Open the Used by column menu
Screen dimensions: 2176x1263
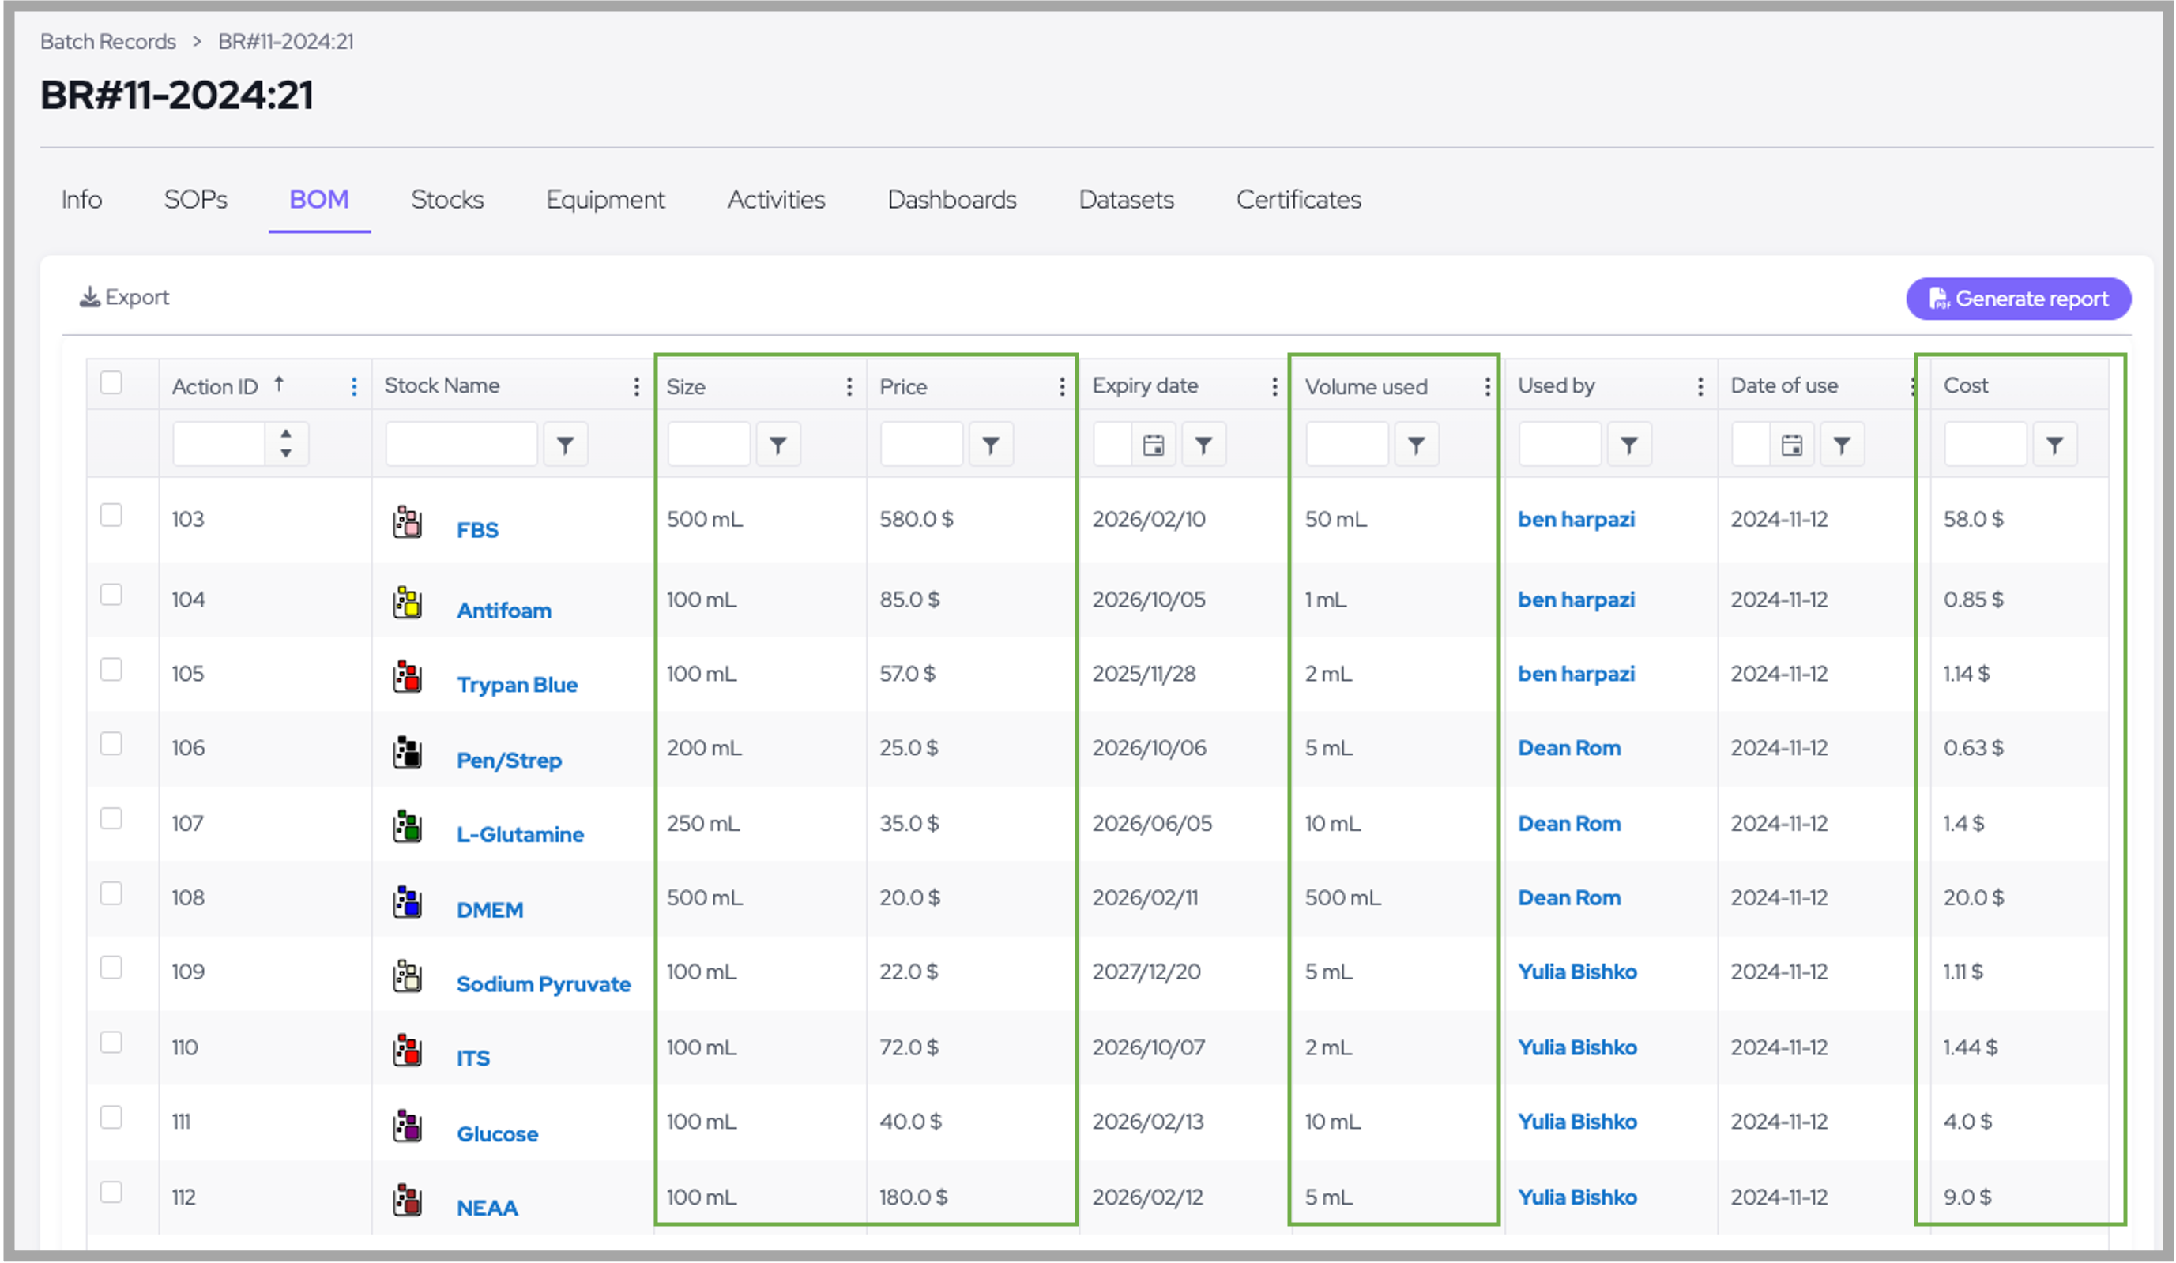click(x=1700, y=387)
